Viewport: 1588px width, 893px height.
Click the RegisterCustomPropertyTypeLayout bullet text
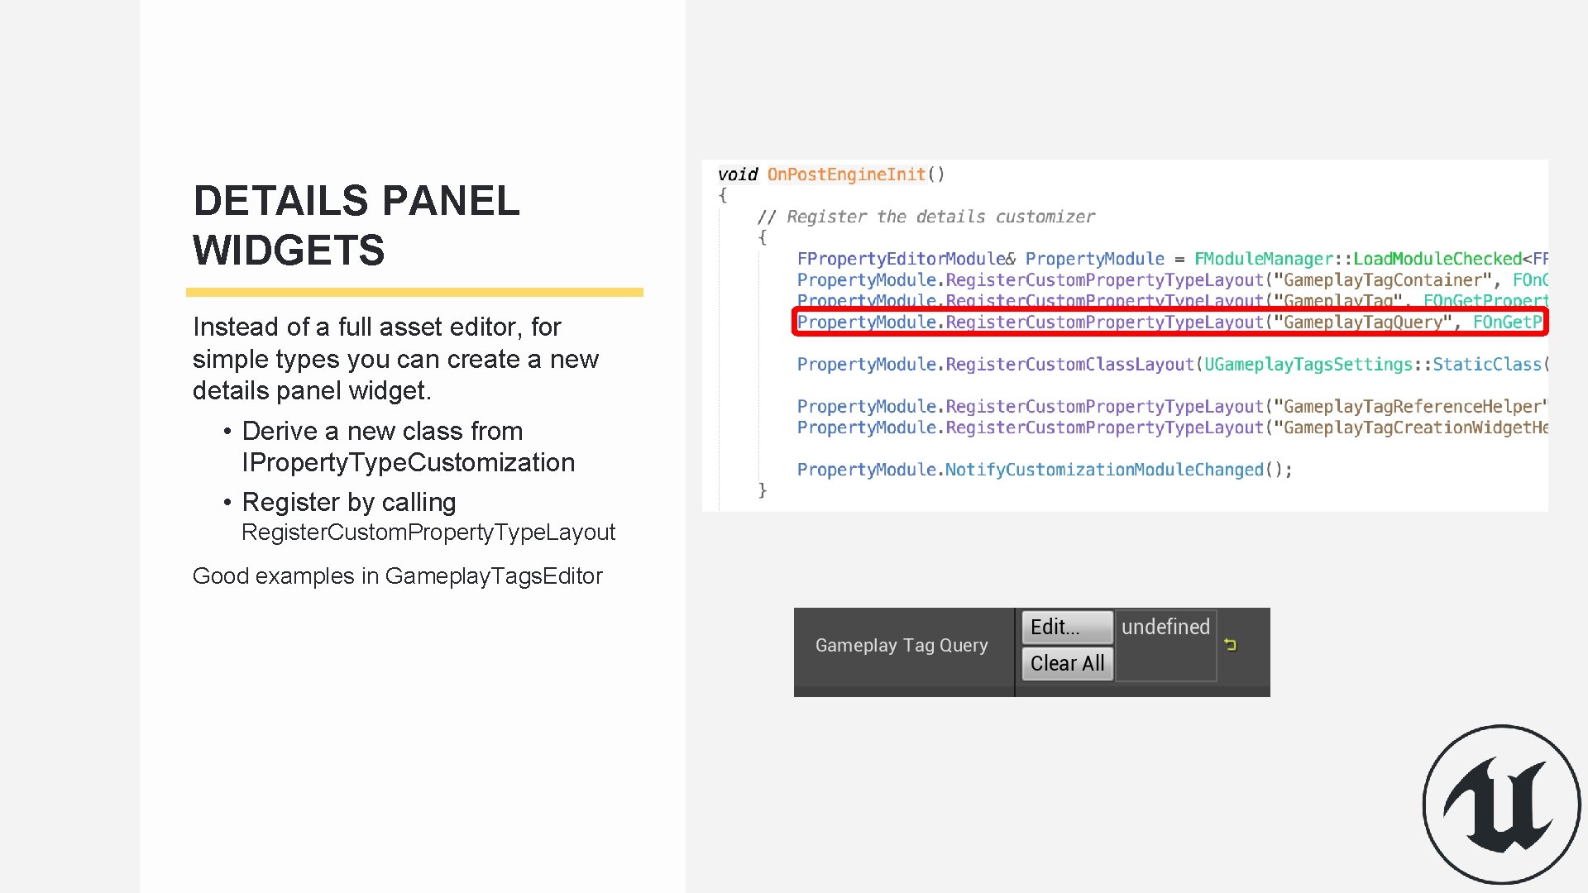point(428,532)
